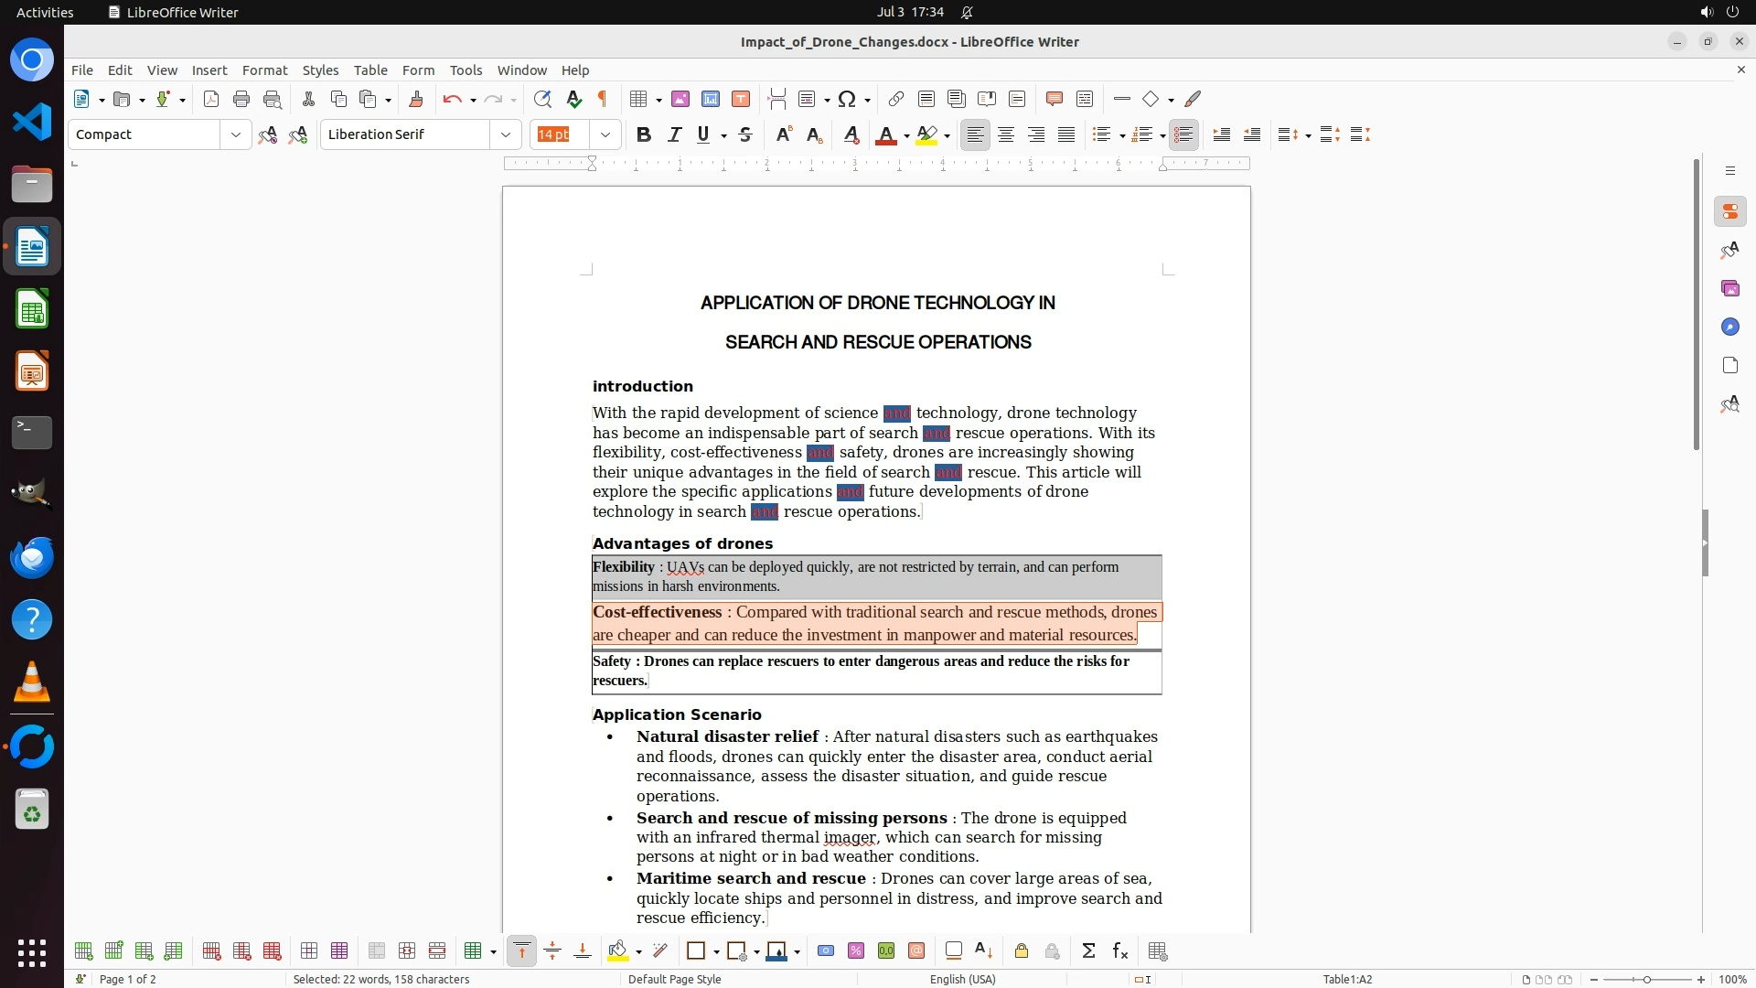Expand the paragraph style dropdown (Compact)
Image resolution: width=1756 pixels, height=988 pixels.
point(236,134)
